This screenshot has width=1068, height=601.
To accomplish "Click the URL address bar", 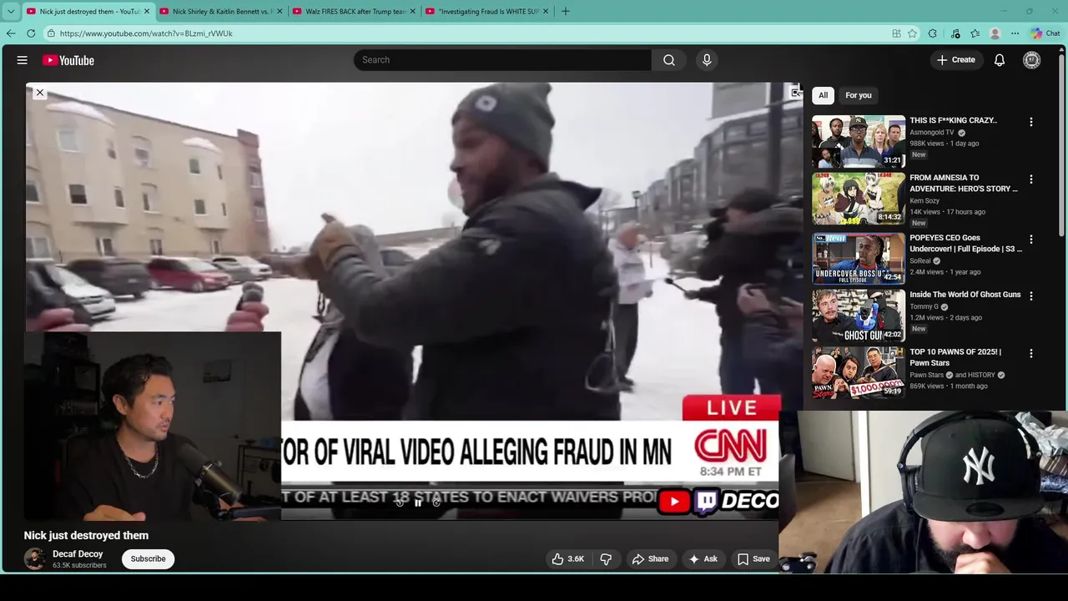I will (467, 33).
